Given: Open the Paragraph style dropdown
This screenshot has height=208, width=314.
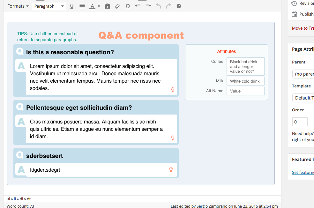Looking at the screenshot, I should [49, 6].
